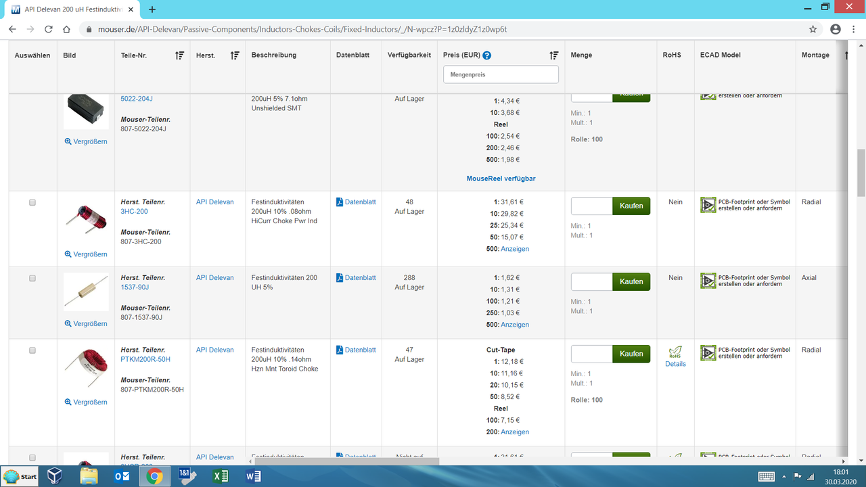This screenshot has height=487, width=866.
Task: Click the bookmark star in the address bar
Action: (811, 29)
